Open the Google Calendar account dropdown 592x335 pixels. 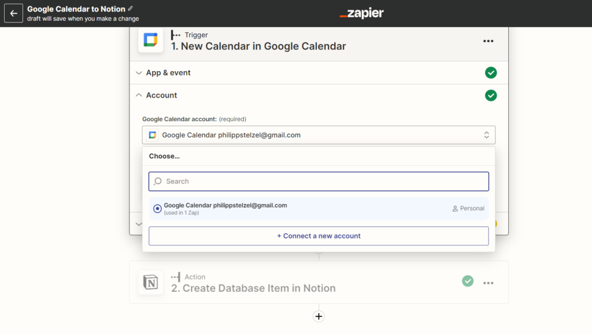(319, 135)
